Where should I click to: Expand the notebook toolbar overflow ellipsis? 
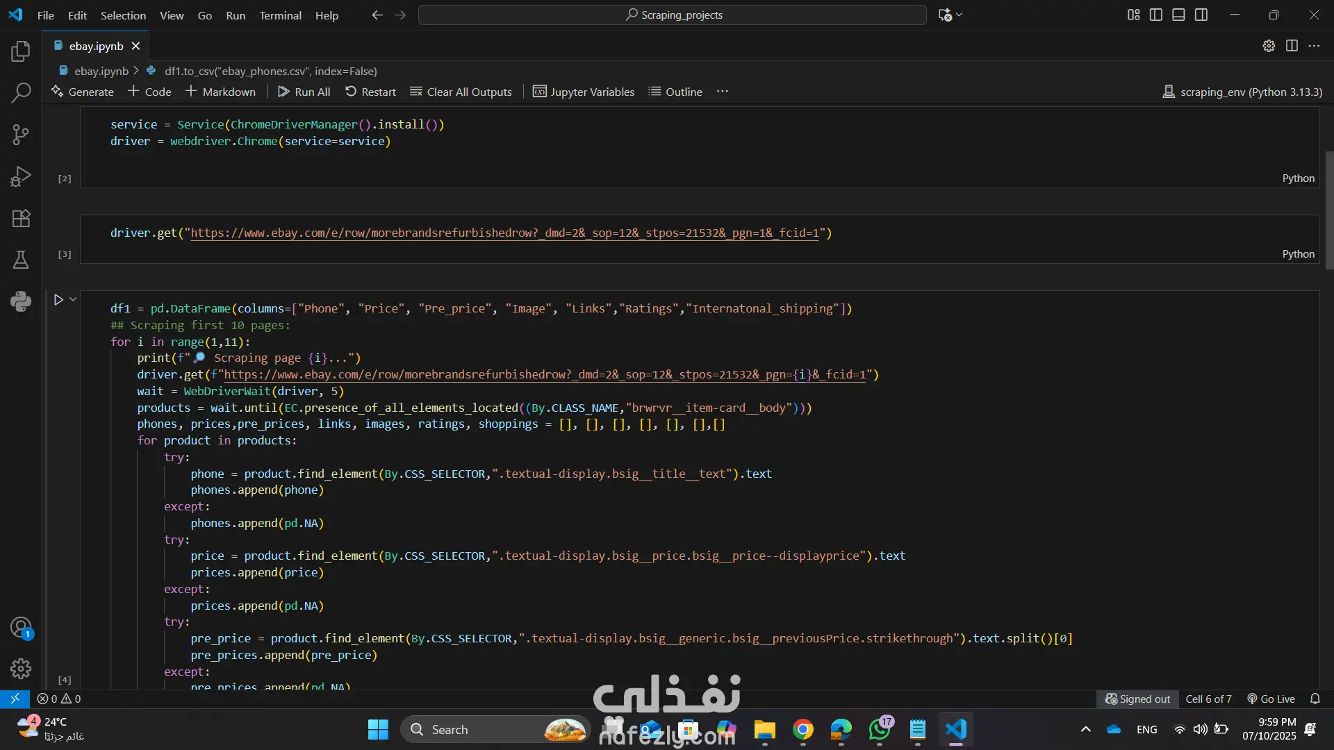723,92
